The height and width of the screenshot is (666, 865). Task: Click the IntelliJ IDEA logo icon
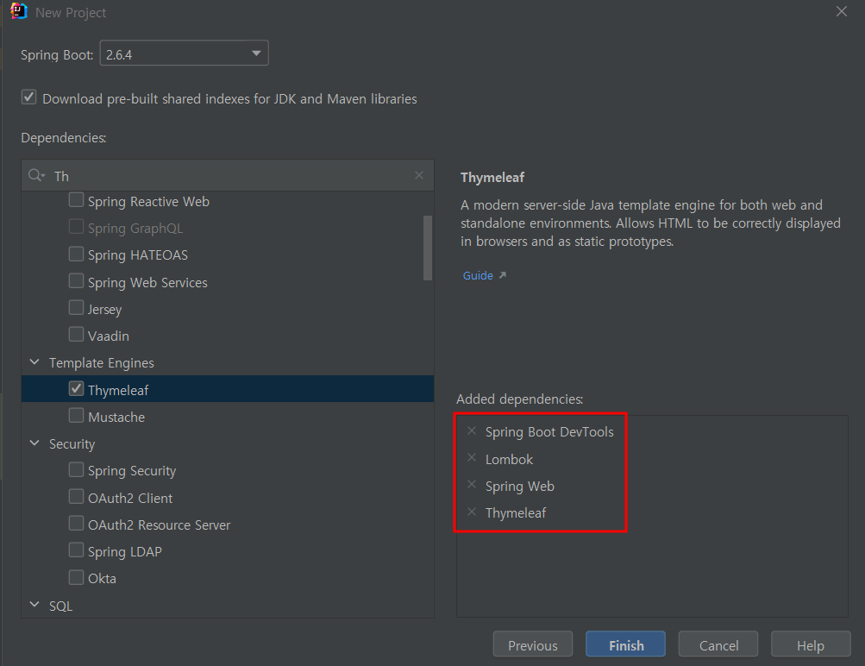[19, 11]
